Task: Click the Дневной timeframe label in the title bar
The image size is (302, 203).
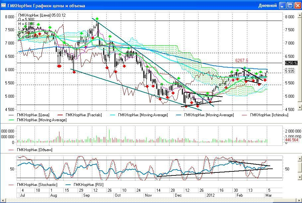Action: [x=267, y=6]
